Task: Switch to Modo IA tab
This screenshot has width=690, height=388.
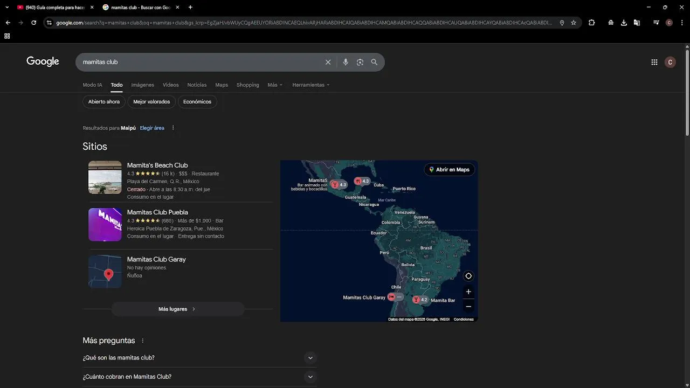Action: (92, 85)
